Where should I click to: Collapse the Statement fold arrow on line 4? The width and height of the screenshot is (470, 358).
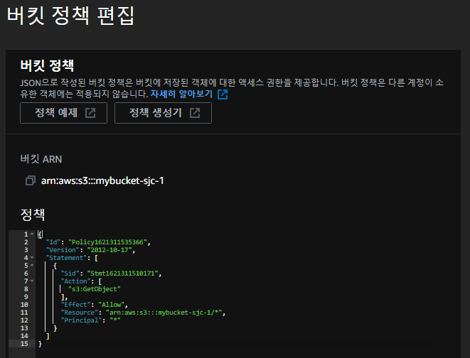[32, 257]
